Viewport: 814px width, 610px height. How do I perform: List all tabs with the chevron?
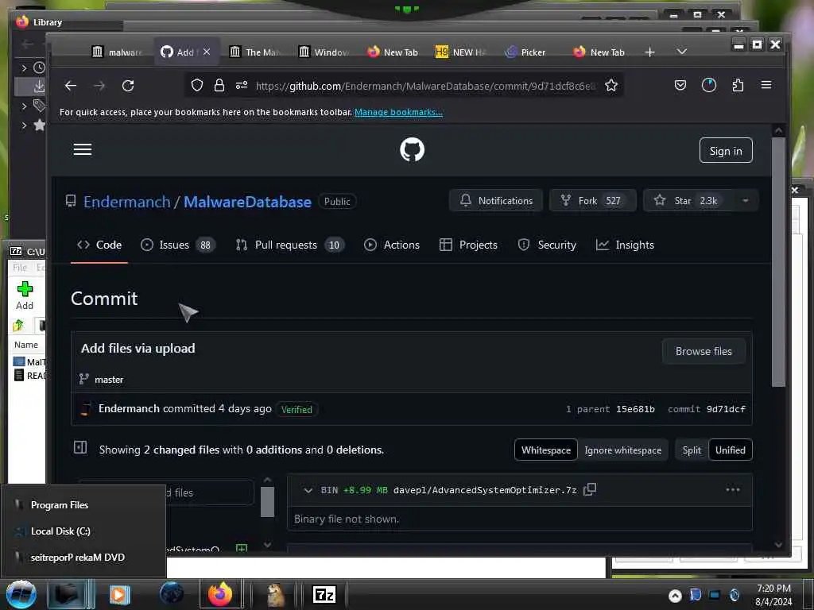(x=681, y=52)
